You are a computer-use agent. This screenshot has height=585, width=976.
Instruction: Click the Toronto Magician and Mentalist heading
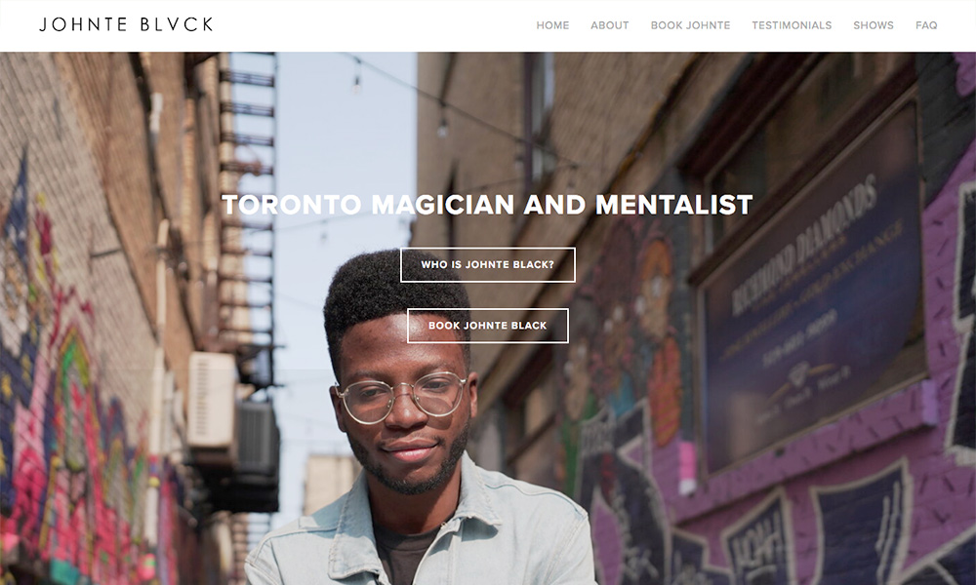[x=487, y=205]
